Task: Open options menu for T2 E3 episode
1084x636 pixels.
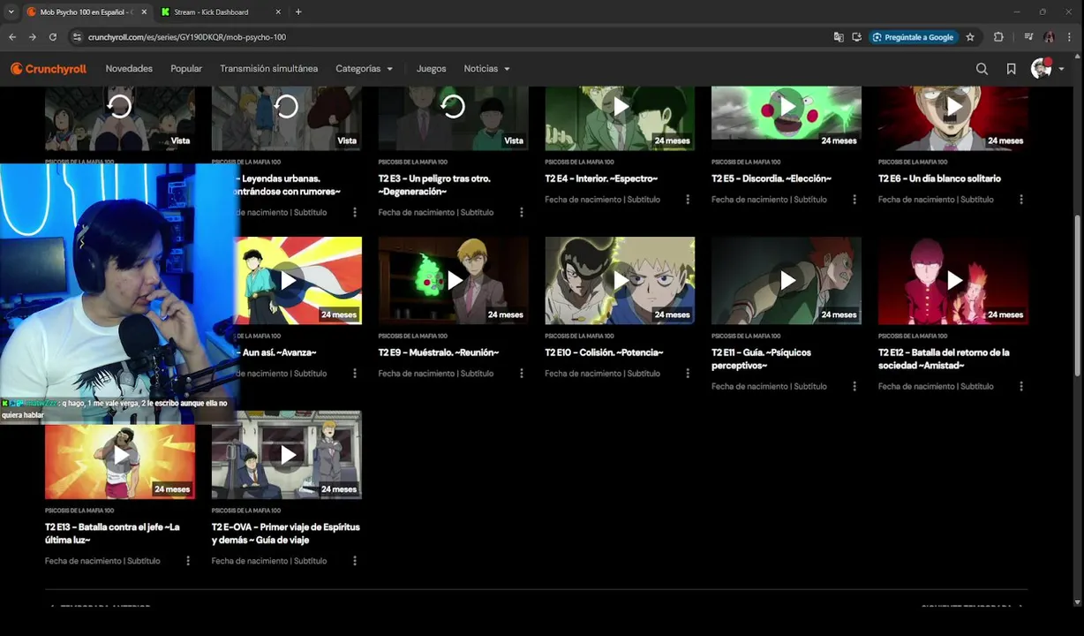Action: [x=522, y=212]
